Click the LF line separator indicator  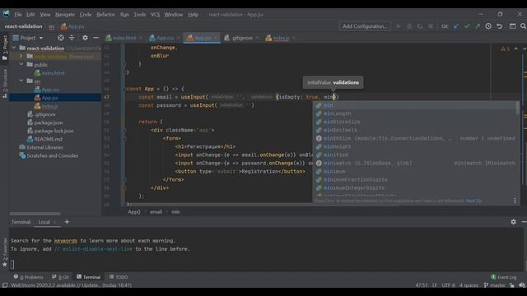[435, 285]
